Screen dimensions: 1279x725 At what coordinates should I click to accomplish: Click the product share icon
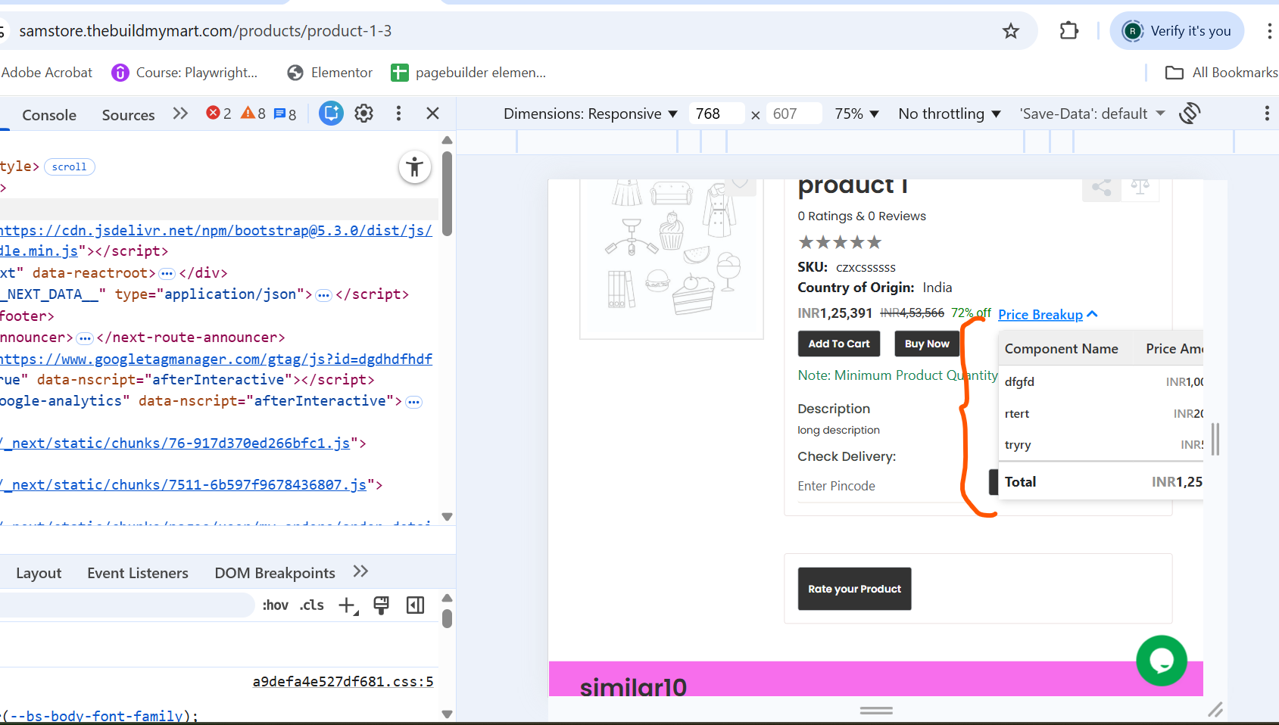(1102, 188)
